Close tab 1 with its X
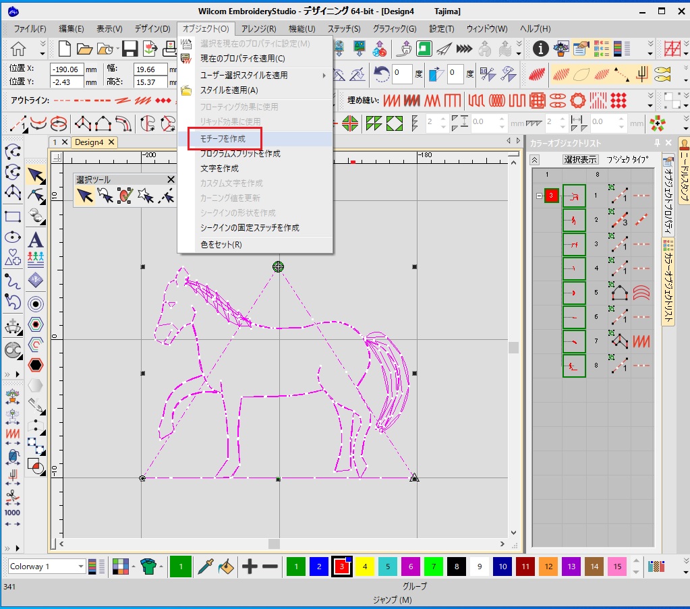Viewport: 690px width, 609px height. coord(65,142)
